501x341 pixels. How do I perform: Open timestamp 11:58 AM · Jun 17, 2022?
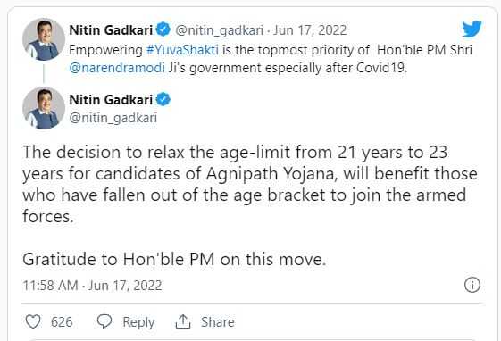click(92, 286)
